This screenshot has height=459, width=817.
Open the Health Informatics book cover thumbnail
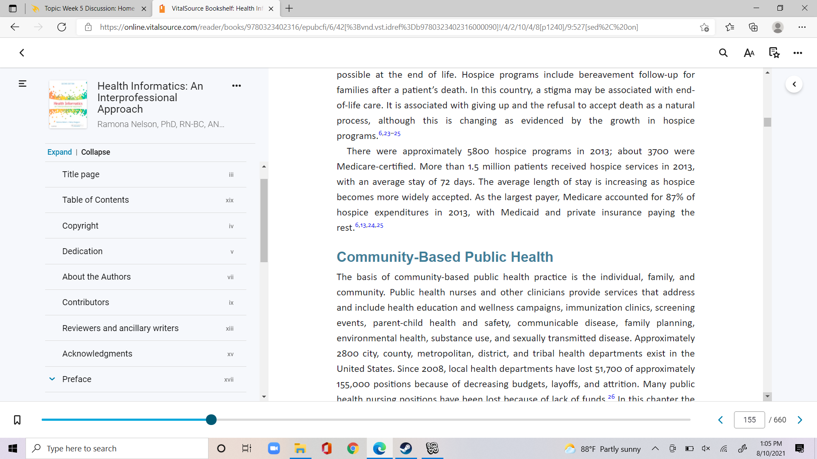click(68, 104)
